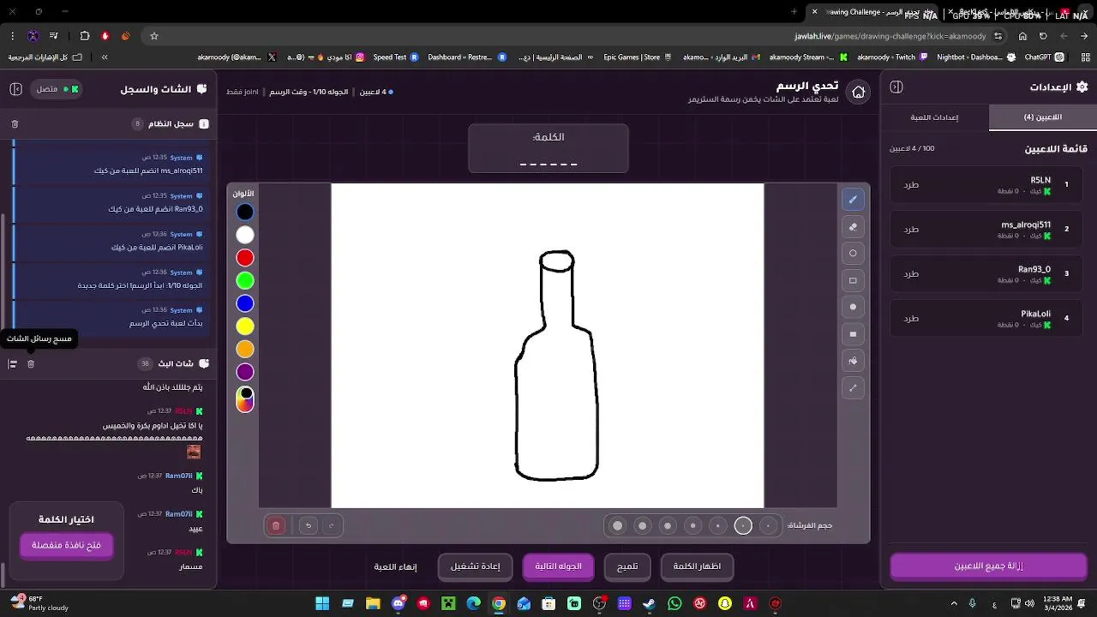This screenshot has height=617, width=1097.
Task: Kick player PikaLoli with طرد
Action: (911, 319)
